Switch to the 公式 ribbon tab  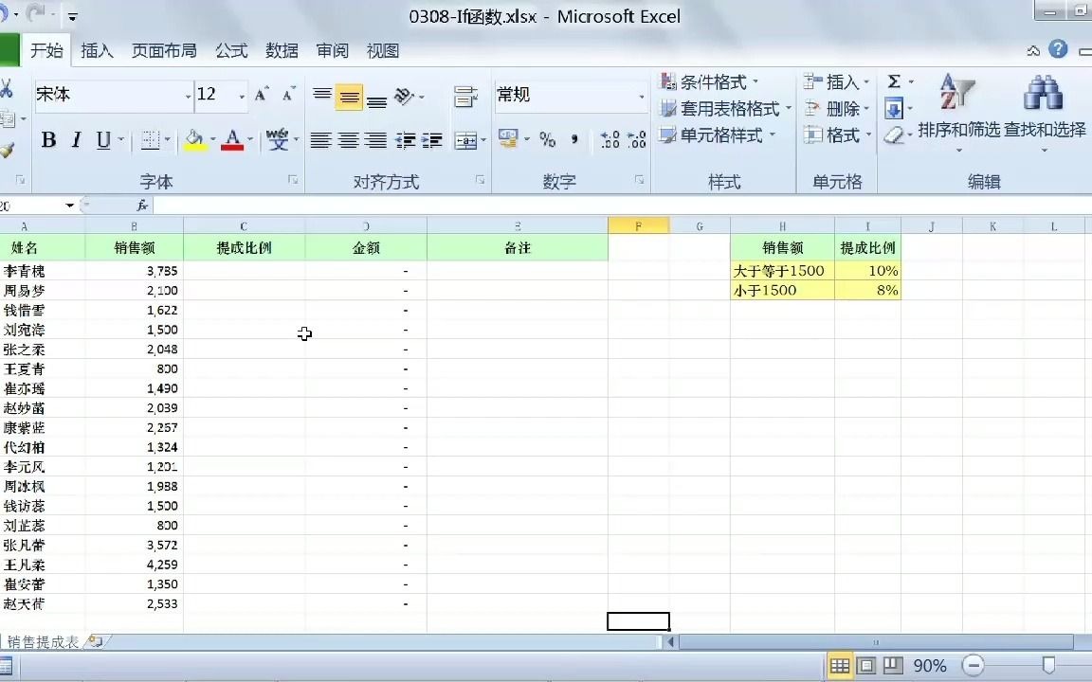(230, 50)
